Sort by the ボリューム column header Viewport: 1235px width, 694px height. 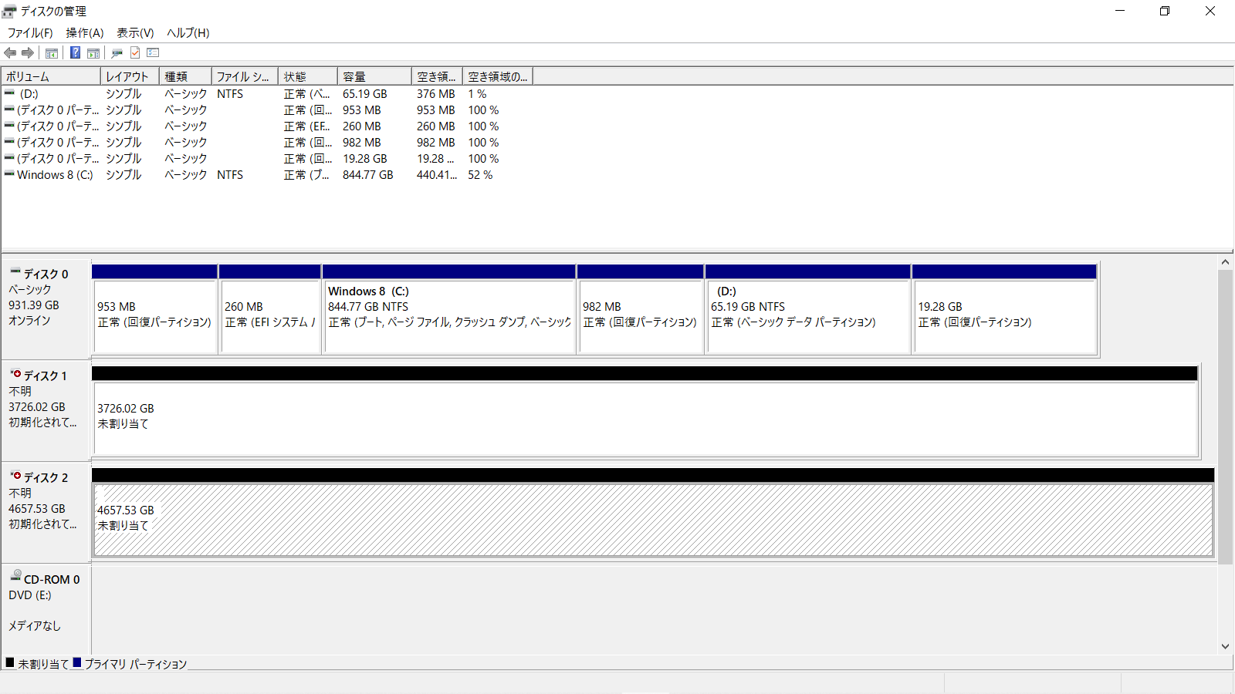click(51, 76)
